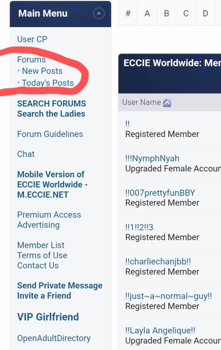The image size is (221, 350).
Task: Open Mobile Version M.ECCIE.NET link
Action: coord(52,185)
